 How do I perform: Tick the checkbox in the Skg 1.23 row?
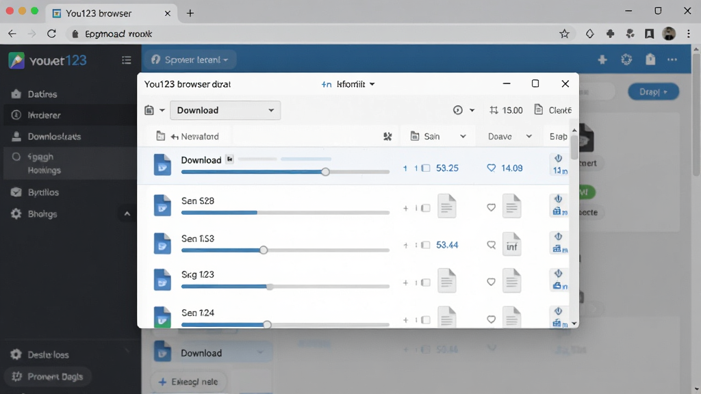pos(426,283)
